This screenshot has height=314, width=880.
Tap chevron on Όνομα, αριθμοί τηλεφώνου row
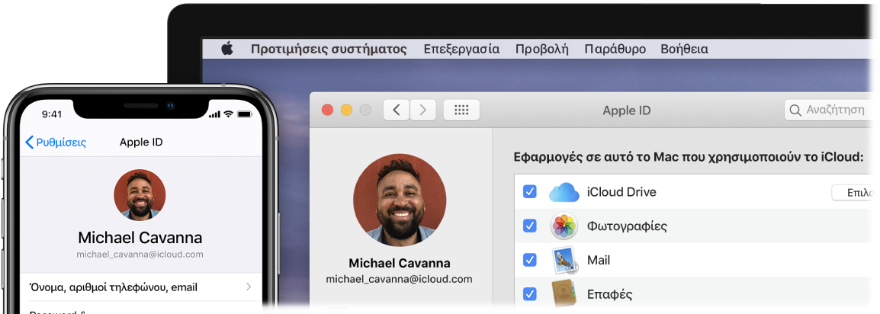[249, 287]
